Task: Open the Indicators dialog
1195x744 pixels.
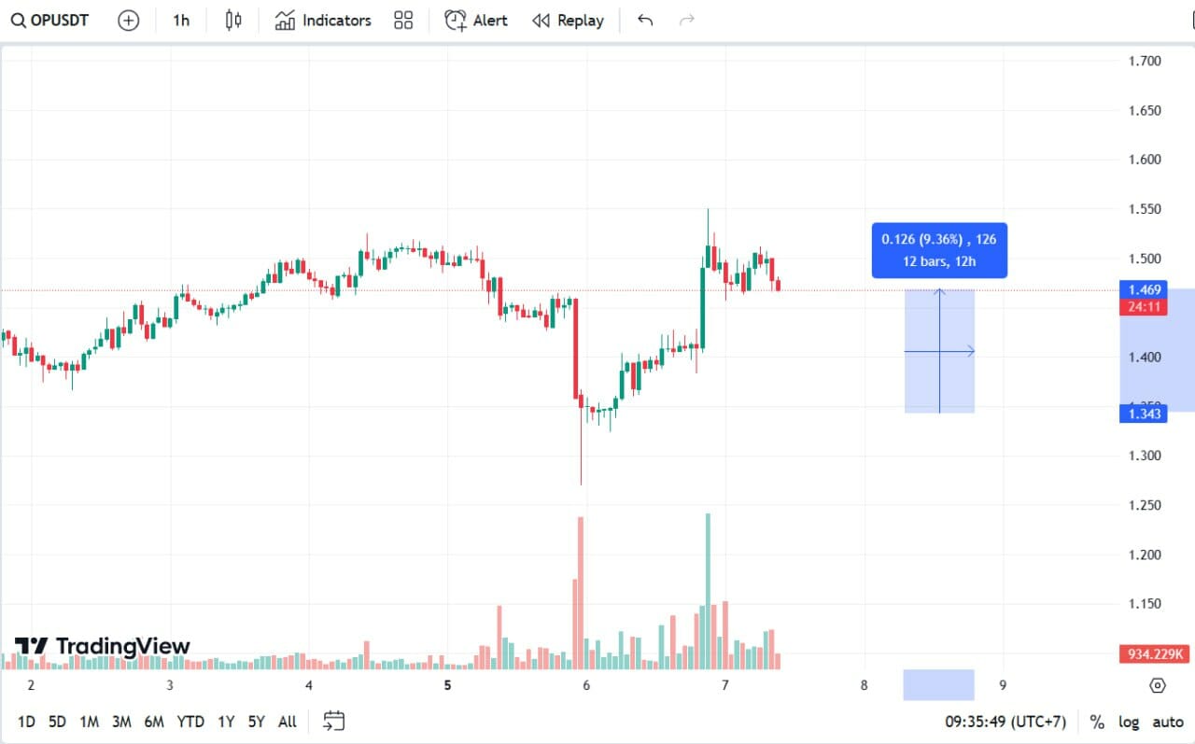Action: 323,20
